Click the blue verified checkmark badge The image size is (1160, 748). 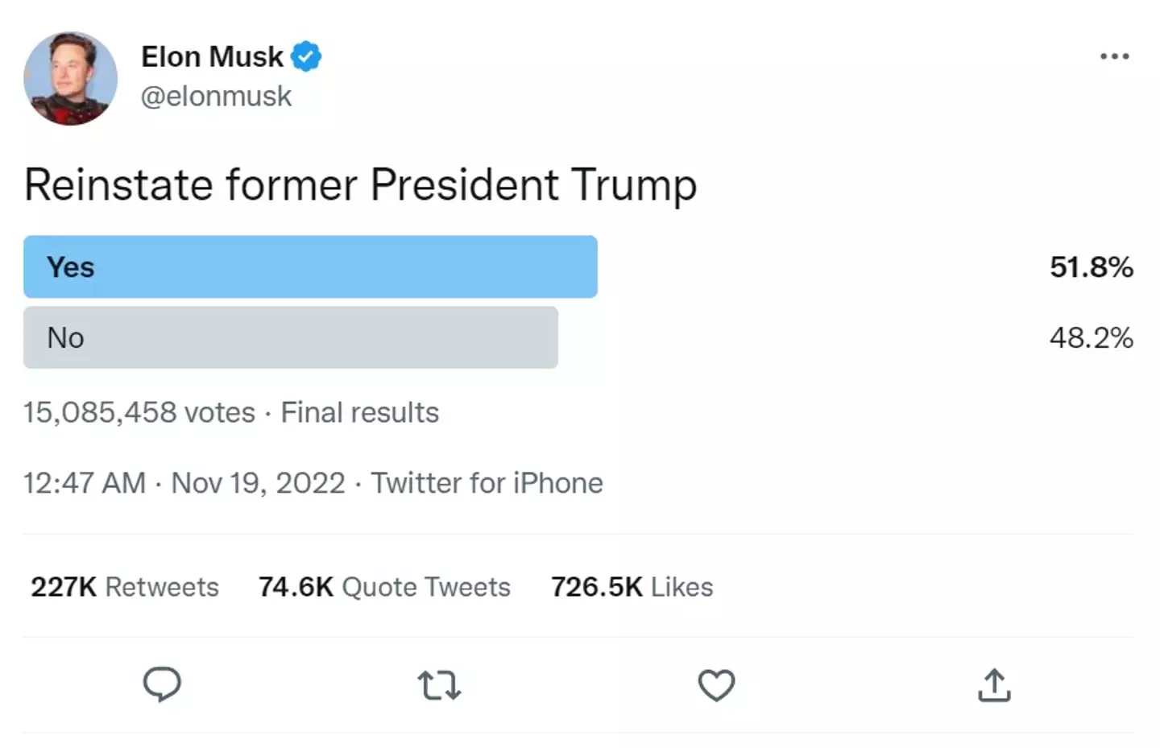[306, 56]
